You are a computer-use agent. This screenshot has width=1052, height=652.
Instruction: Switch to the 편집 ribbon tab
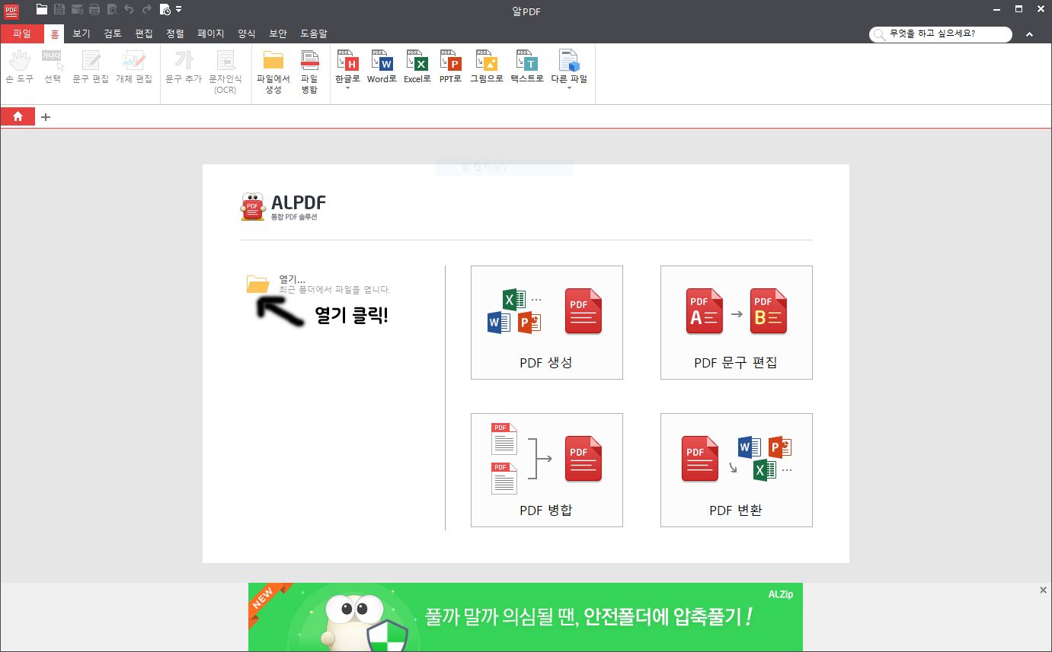[144, 33]
